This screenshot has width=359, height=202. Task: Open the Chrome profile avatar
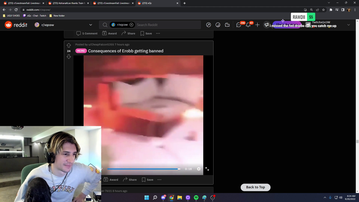[x=349, y=10]
